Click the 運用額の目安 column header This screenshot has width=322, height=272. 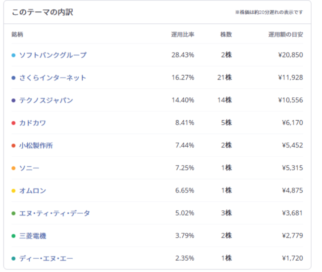click(285, 35)
